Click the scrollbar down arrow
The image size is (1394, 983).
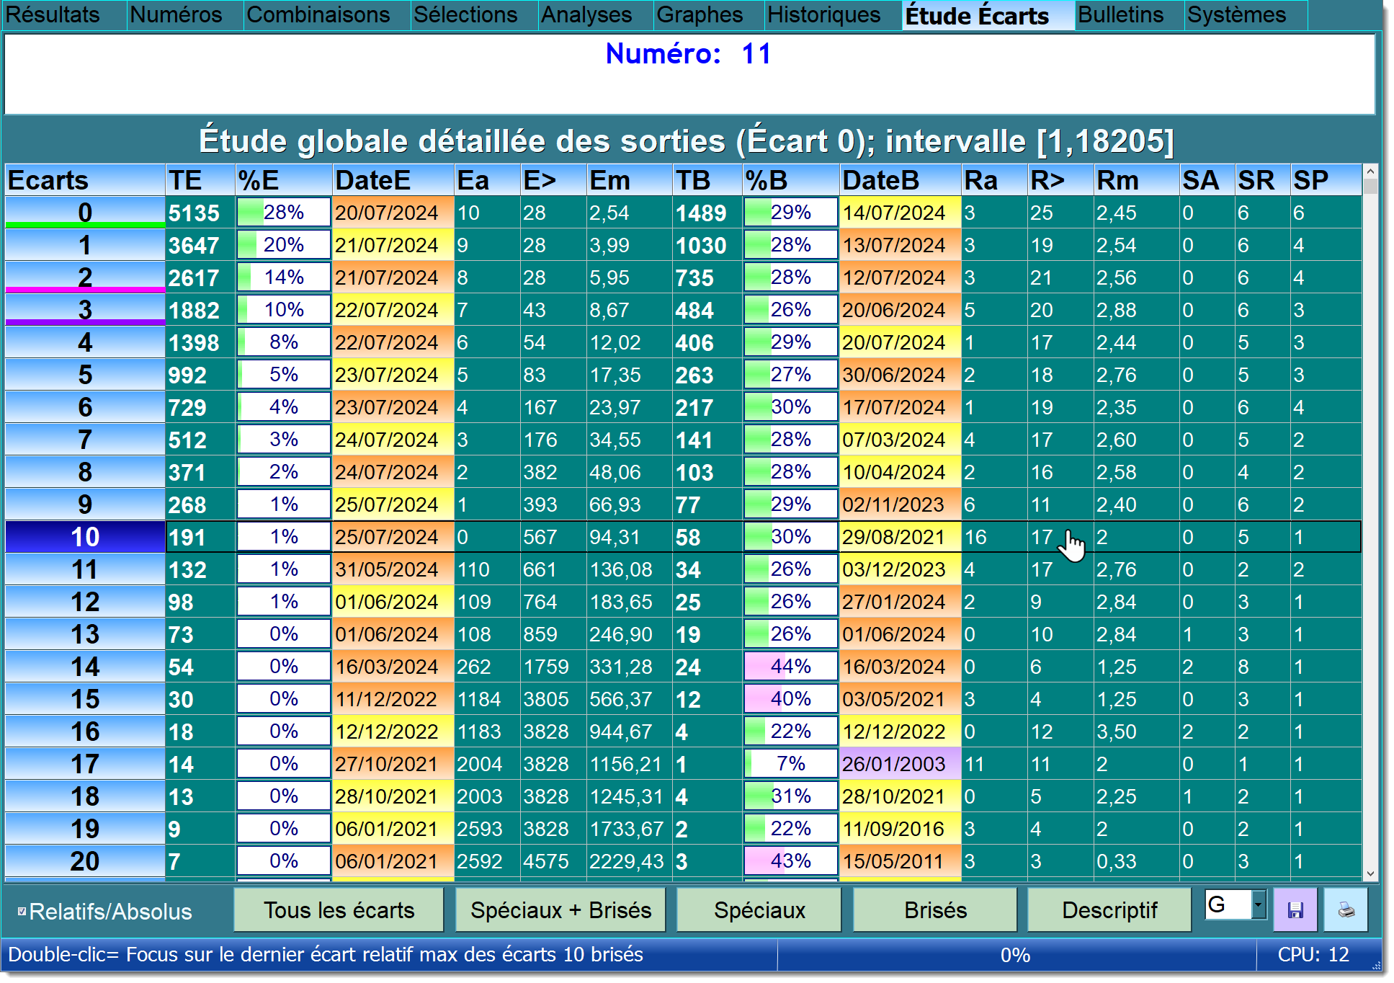(x=1370, y=873)
